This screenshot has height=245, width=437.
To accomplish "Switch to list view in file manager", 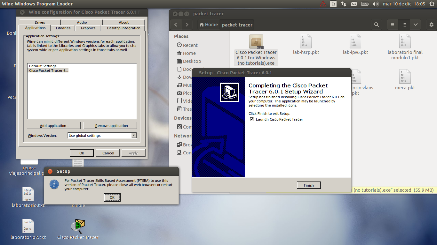I will click(x=393, y=24).
